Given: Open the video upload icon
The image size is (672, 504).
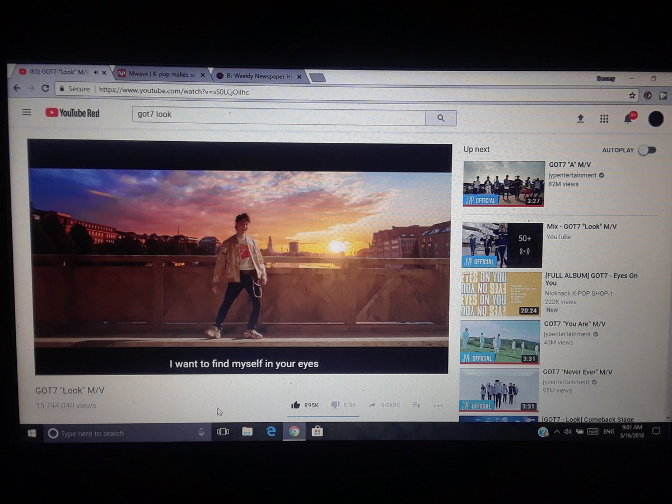Looking at the screenshot, I should click(580, 118).
